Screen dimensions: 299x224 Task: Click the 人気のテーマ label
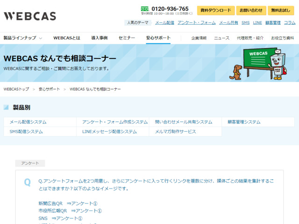click(x=138, y=23)
